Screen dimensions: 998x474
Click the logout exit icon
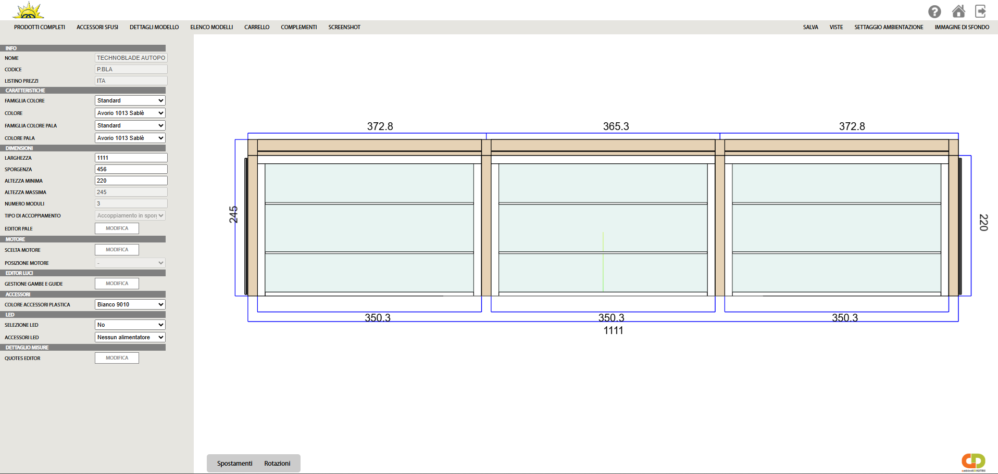pyautogui.click(x=981, y=11)
